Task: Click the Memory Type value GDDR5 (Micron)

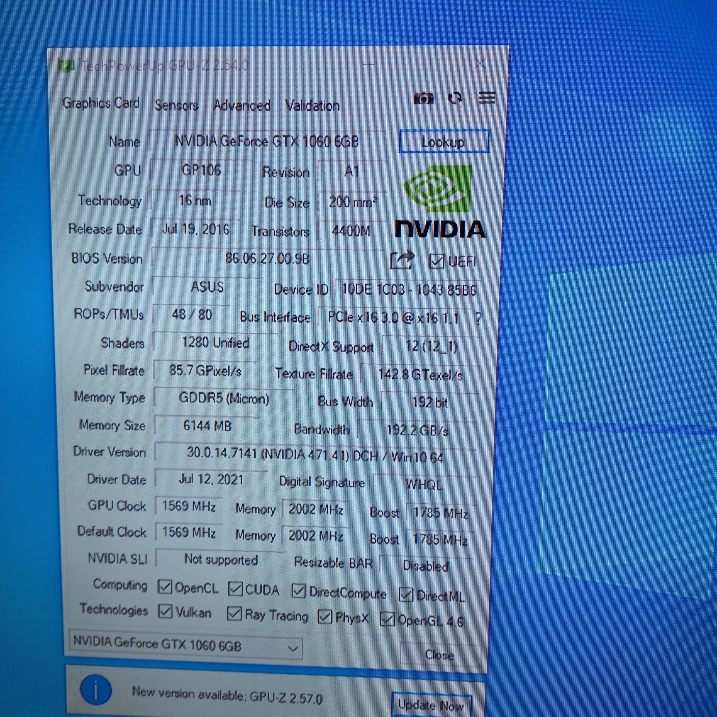Action: [x=224, y=398]
